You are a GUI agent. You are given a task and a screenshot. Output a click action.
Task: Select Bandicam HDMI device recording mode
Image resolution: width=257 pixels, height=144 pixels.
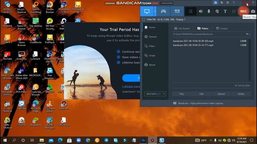[177, 11]
